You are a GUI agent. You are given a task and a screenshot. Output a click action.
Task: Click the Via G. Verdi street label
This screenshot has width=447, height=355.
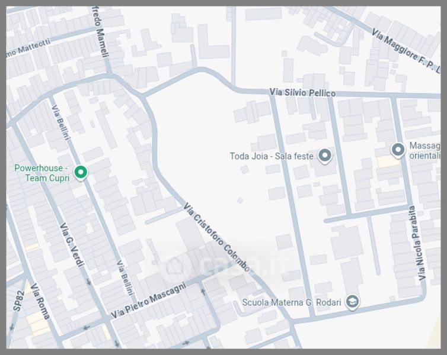[72, 244]
